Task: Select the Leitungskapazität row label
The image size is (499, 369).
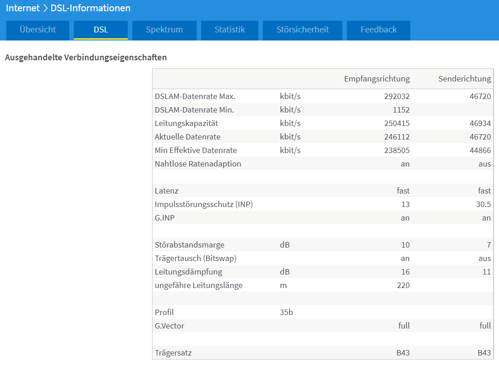Action: 186,124
